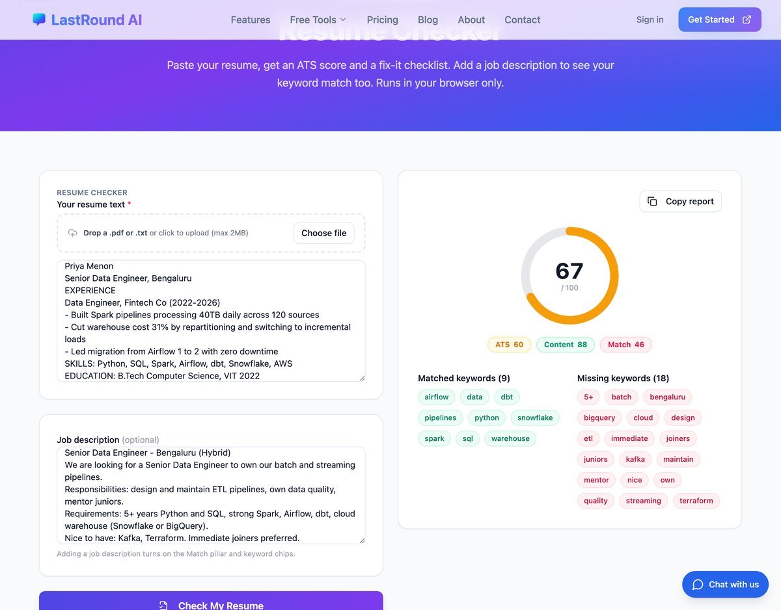The height and width of the screenshot is (610, 781).
Task: Click the copy icon in Copy report
Action: [652, 202]
